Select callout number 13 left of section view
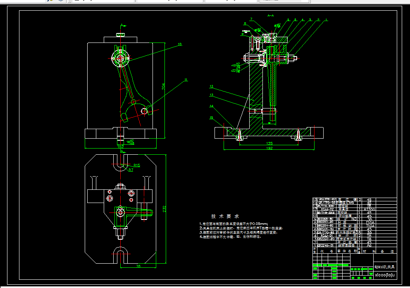The image size is (410, 288). (x=211, y=95)
